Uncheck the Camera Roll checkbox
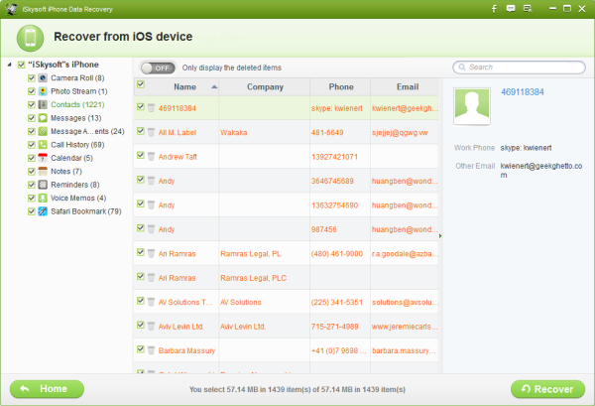This screenshot has height=406, width=595. click(x=32, y=78)
